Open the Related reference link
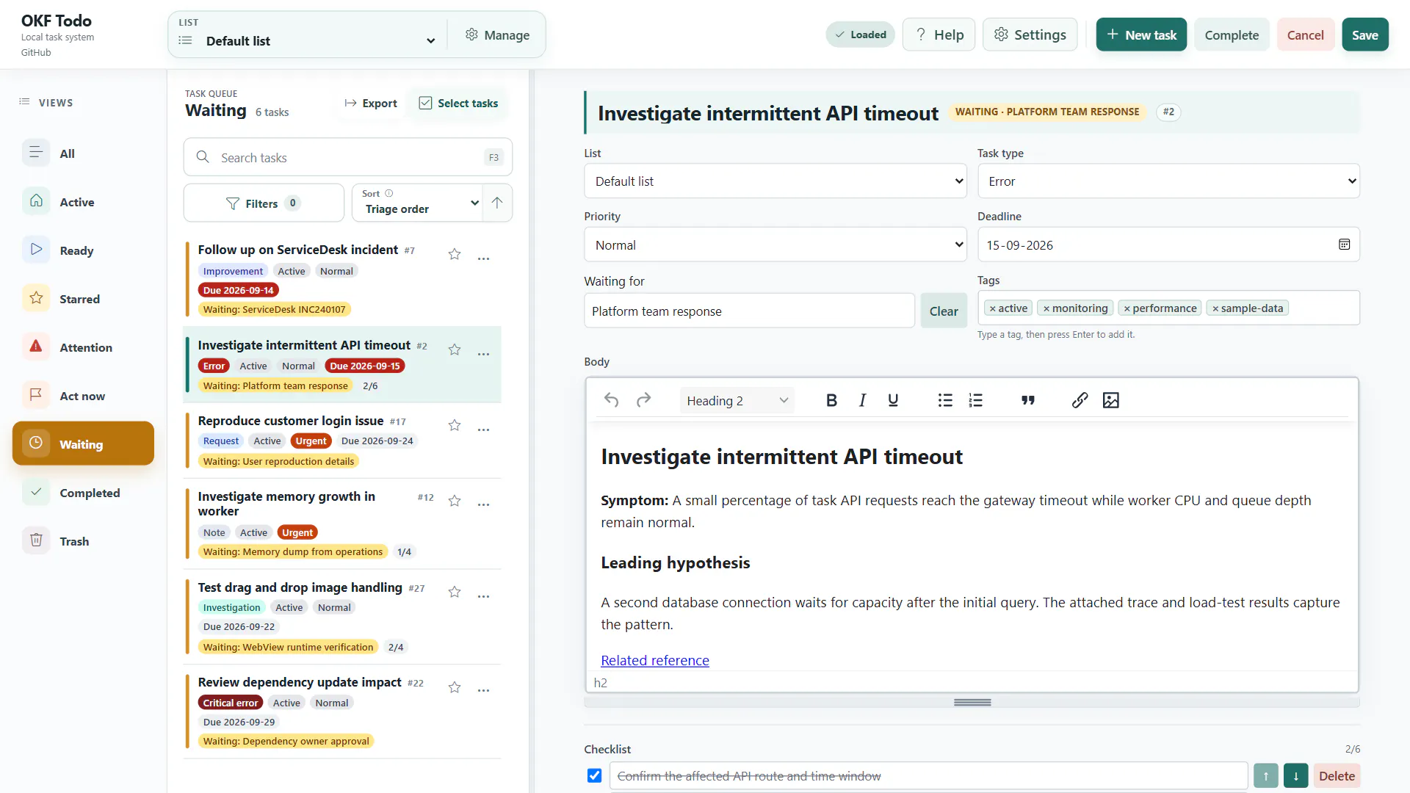Viewport: 1410px width, 793px height. [x=654, y=660]
